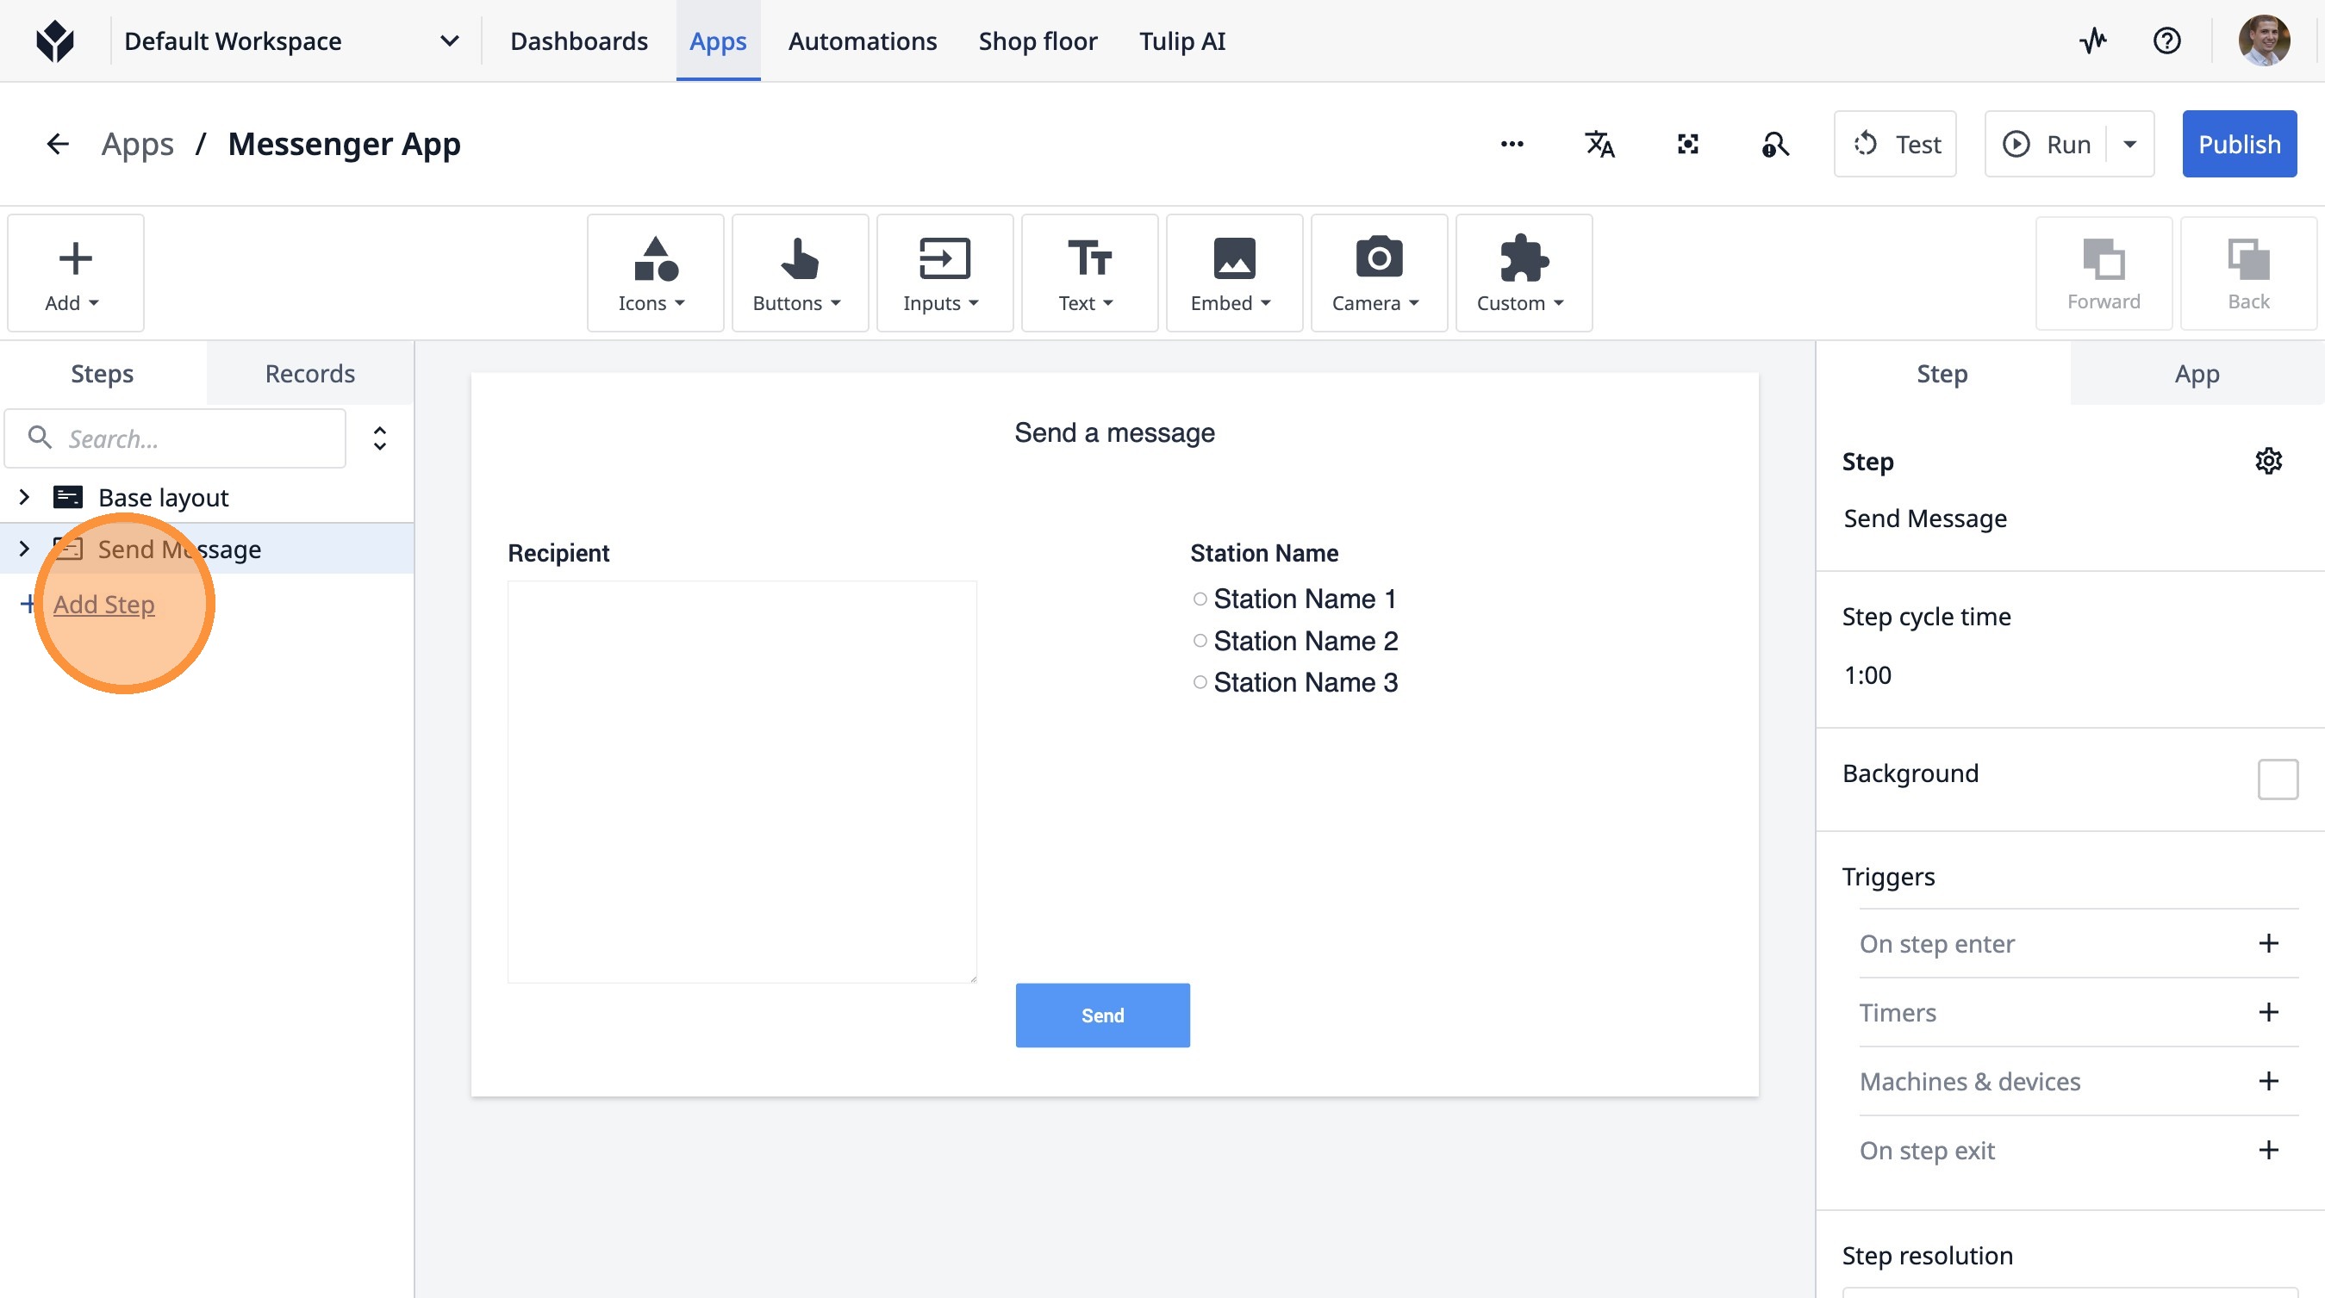Click the Add Step link

[103, 605]
